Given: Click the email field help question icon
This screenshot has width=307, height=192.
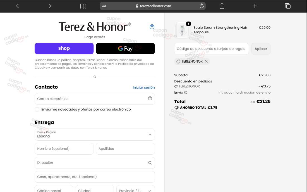Looking at the screenshot, I should point(150,98).
